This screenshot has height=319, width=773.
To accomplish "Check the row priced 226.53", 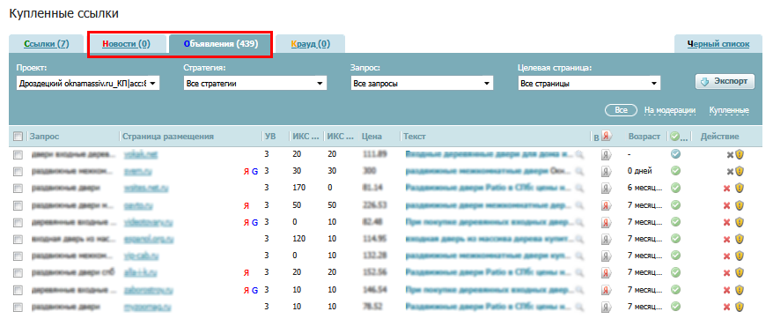I will pos(18,205).
